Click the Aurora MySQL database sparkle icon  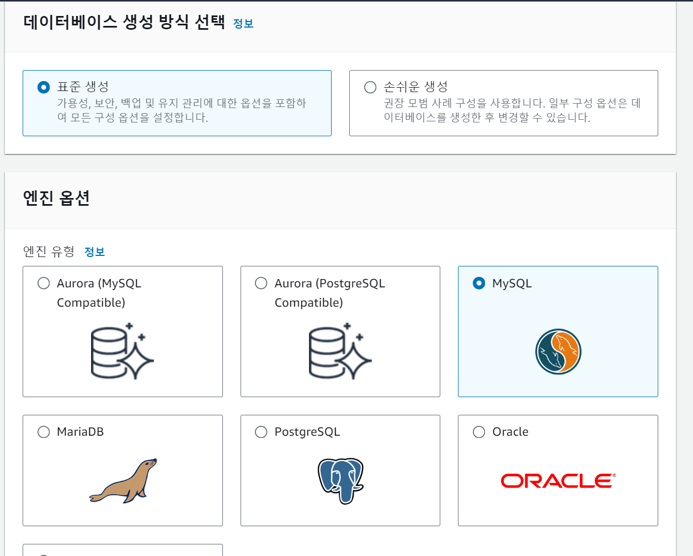(122, 351)
